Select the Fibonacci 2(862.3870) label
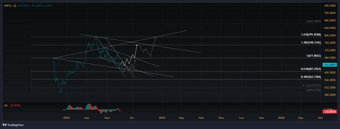This screenshot has height=129, width=340. pyautogui.click(x=314, y=21)
